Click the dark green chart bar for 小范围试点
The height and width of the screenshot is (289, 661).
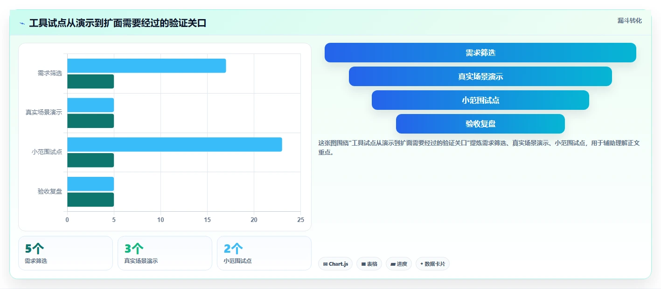click(x=90, y=160)
